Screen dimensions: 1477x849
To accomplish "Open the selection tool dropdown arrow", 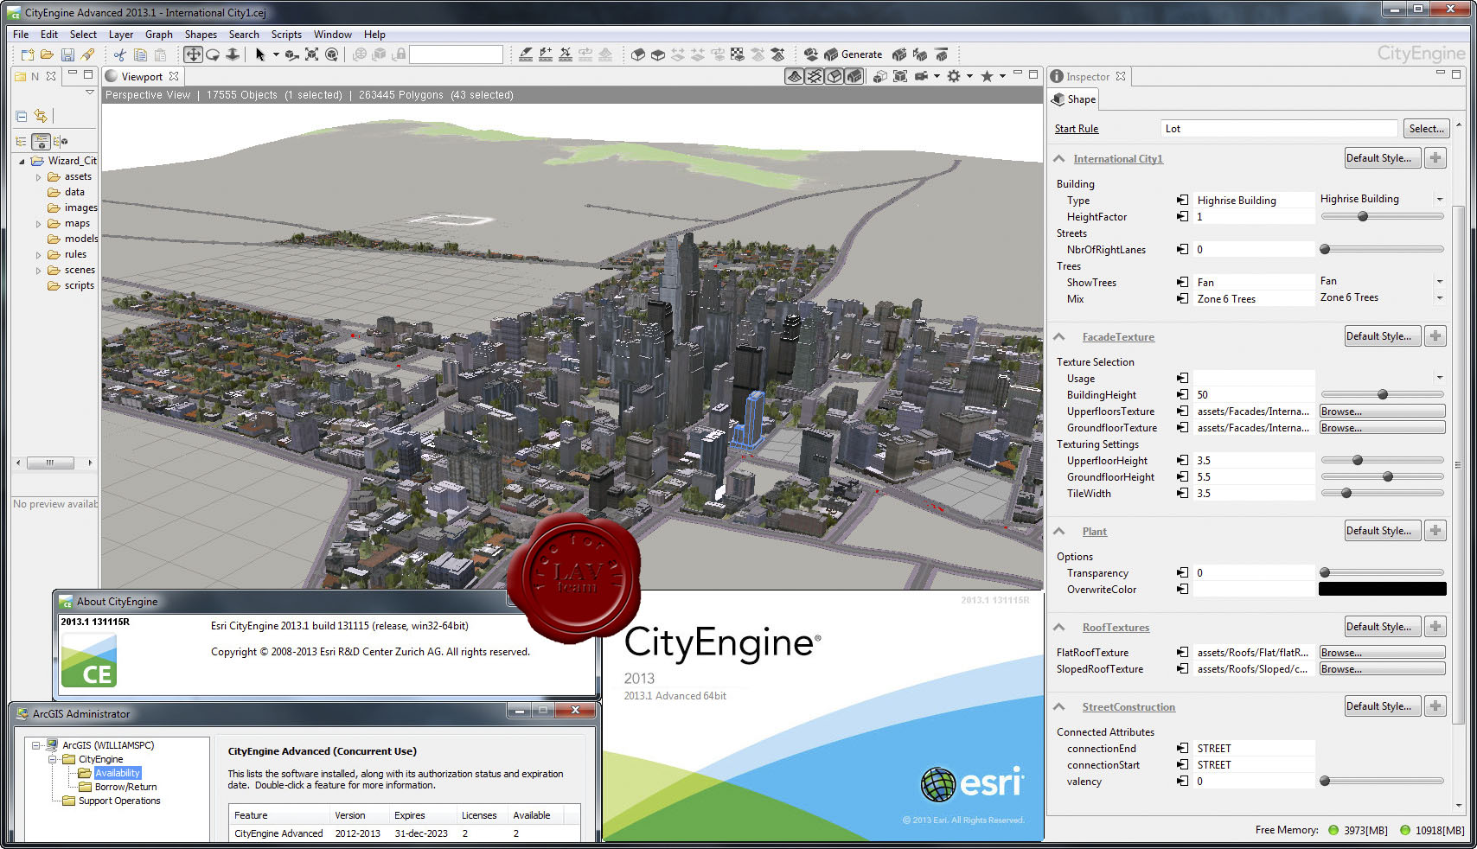I will tap(276, 54).
